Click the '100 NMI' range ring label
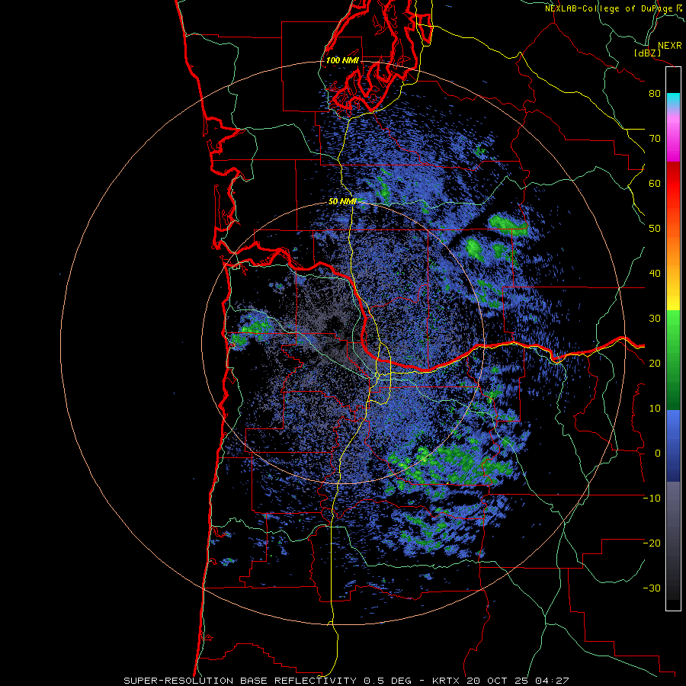Image resolution: width=686 pixels, height=686 pixels. (342, 60)
